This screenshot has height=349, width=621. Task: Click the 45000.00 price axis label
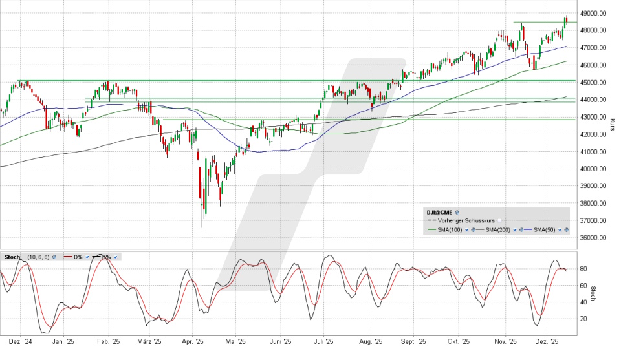[x=593, y=83]
